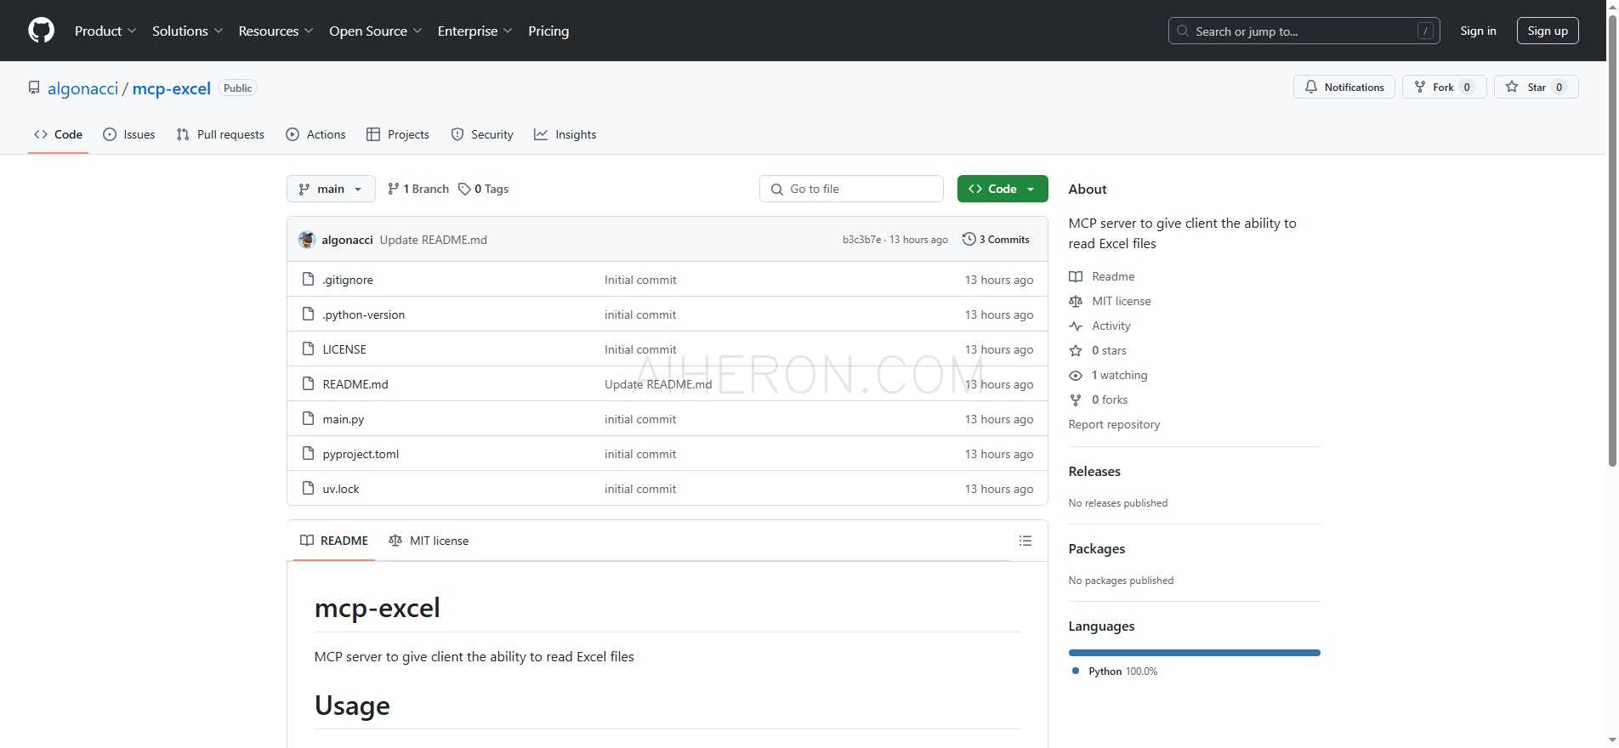The width and height of the screenshot is (1619, 748).
Task: Open the Pricing link
Action: tap(548, 31)
